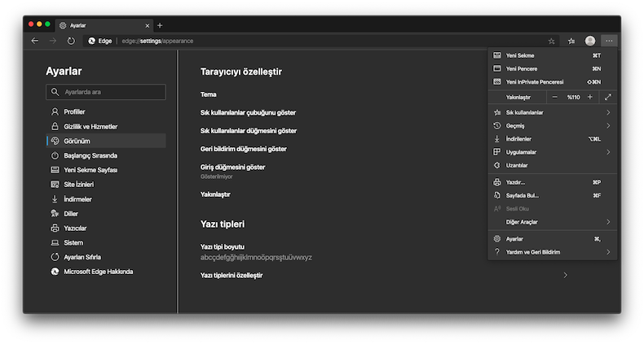Open the Profiller settings section
The width and height of the screenshot is (644, 344).
pos(106,111)
